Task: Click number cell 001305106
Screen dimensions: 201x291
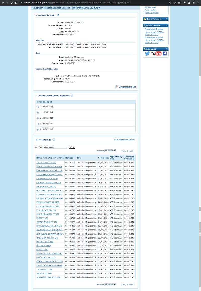Action: point(70,163)
